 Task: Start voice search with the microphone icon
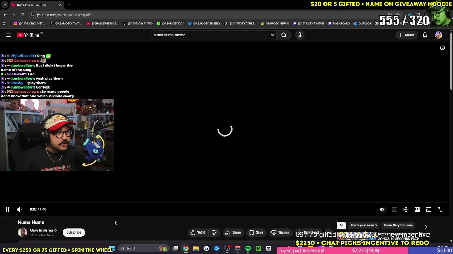click(300, 35)
